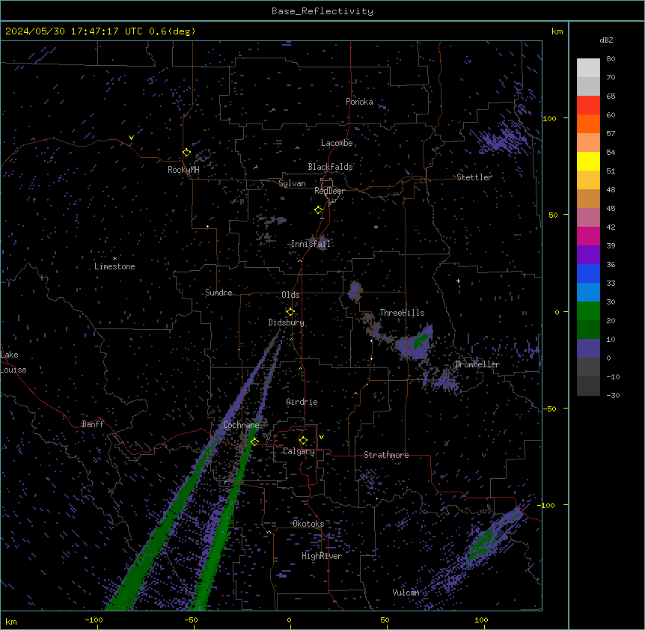The image size is (645, 630).
Task: Click the Calgary city label
Action: [x=299, y=451]
